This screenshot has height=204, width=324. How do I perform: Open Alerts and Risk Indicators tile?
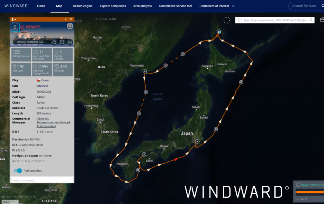(x=42, y=55)
